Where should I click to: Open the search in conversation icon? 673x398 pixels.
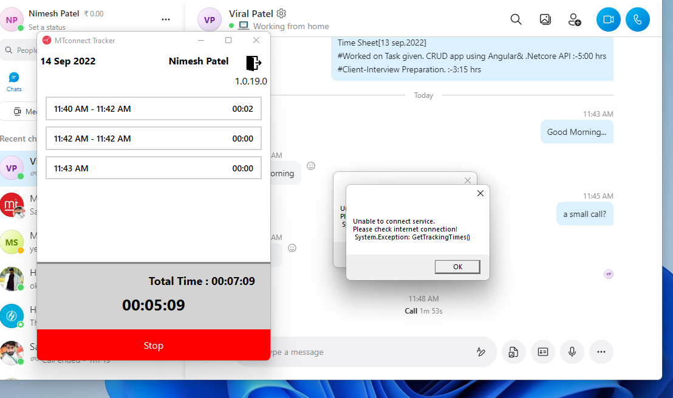[x=516, y=19]
